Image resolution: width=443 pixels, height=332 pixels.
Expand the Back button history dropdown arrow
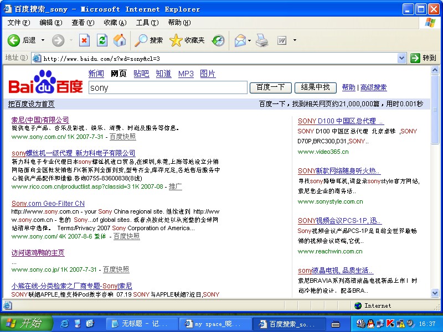43,40
